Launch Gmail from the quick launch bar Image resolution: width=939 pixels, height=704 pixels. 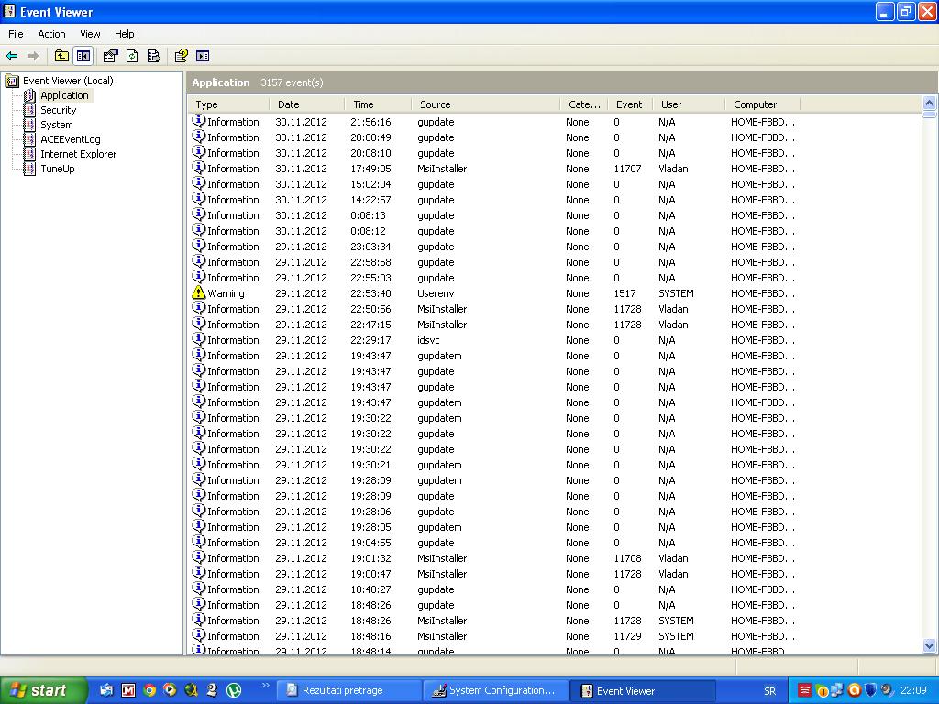[128, 690]
